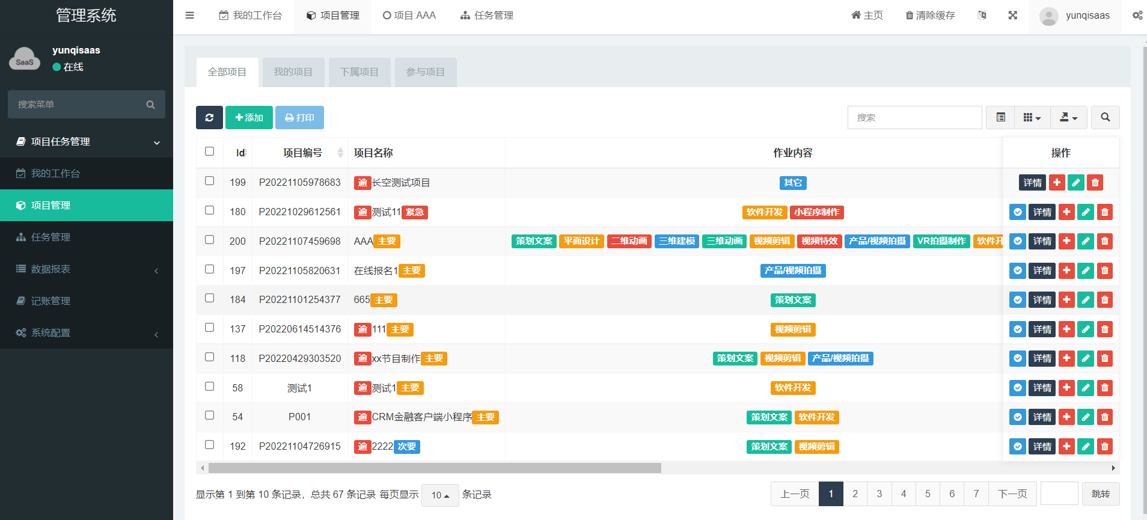Delete the CRM金融客户端小程序 project
The image size is (1147, 520).
[1105, 417]
